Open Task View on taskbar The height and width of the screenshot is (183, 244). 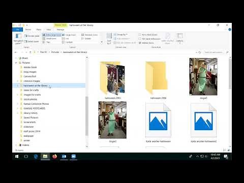click(26, 157)
